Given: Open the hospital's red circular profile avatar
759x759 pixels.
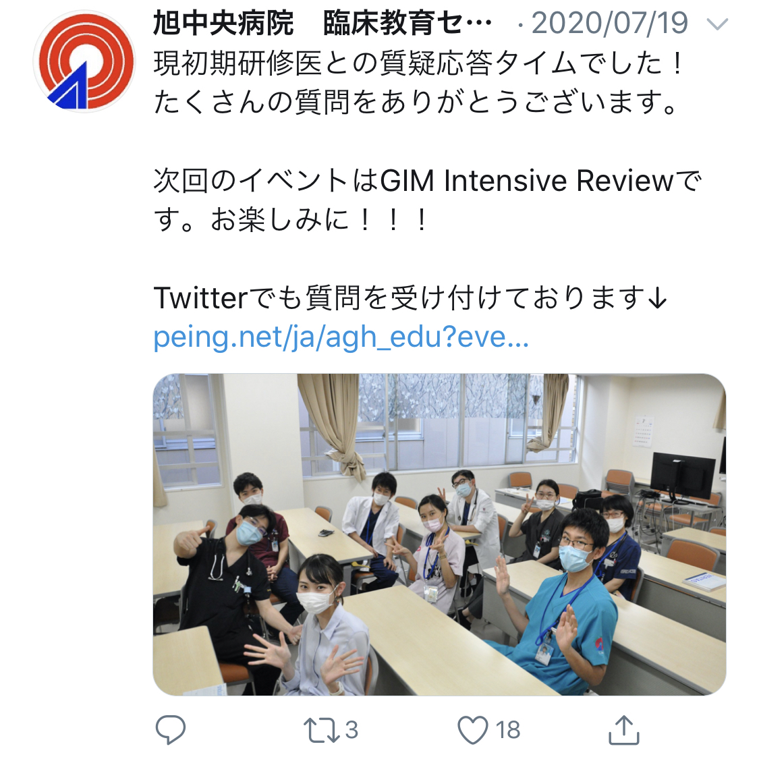Looking at the screenshot, I should click(x=85, y=61).
